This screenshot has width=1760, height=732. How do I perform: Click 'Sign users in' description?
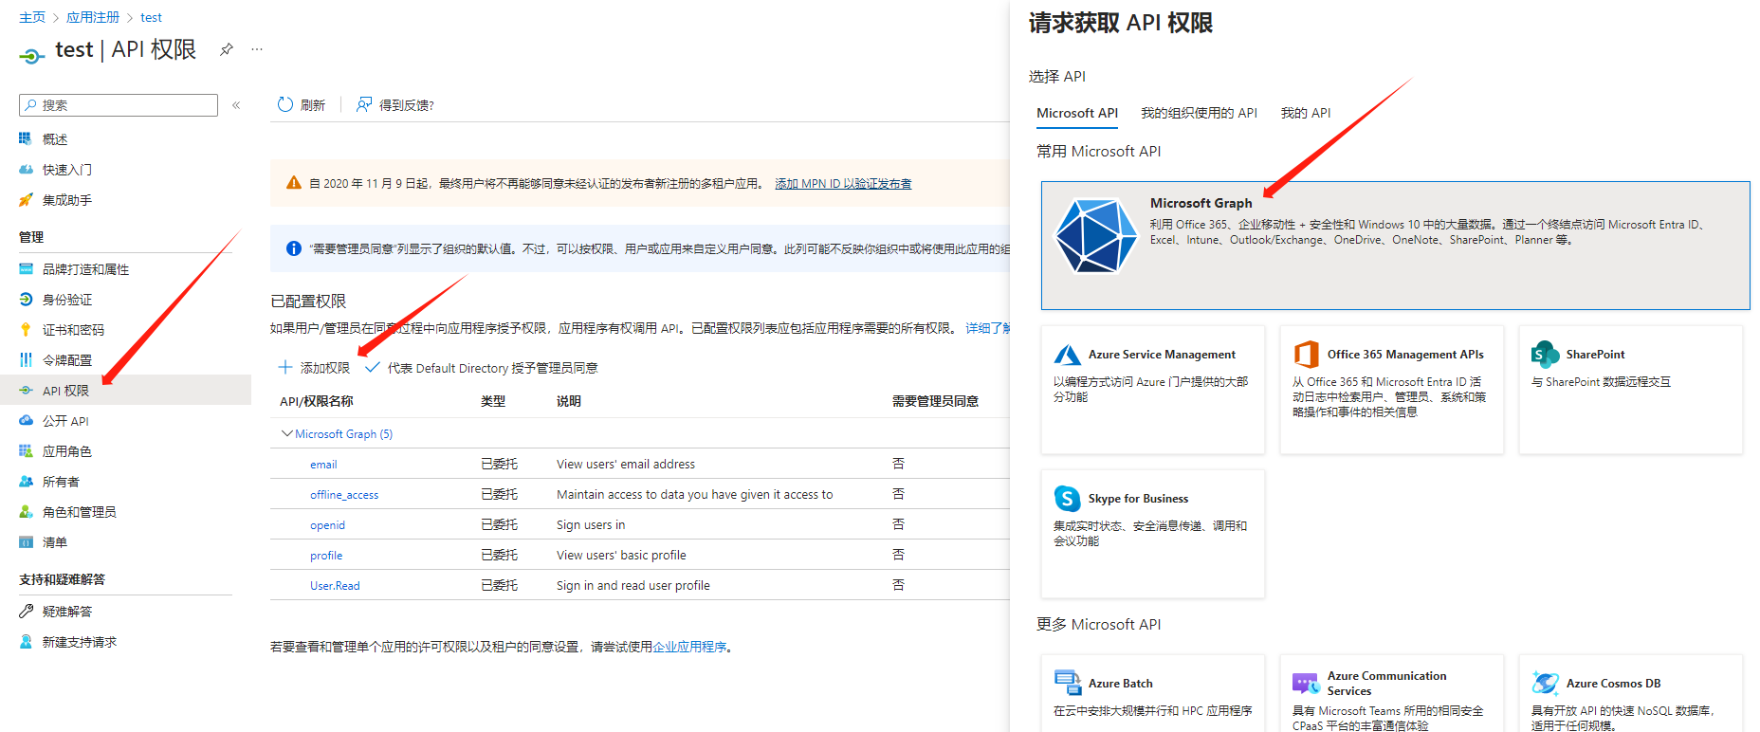point(591,525)
